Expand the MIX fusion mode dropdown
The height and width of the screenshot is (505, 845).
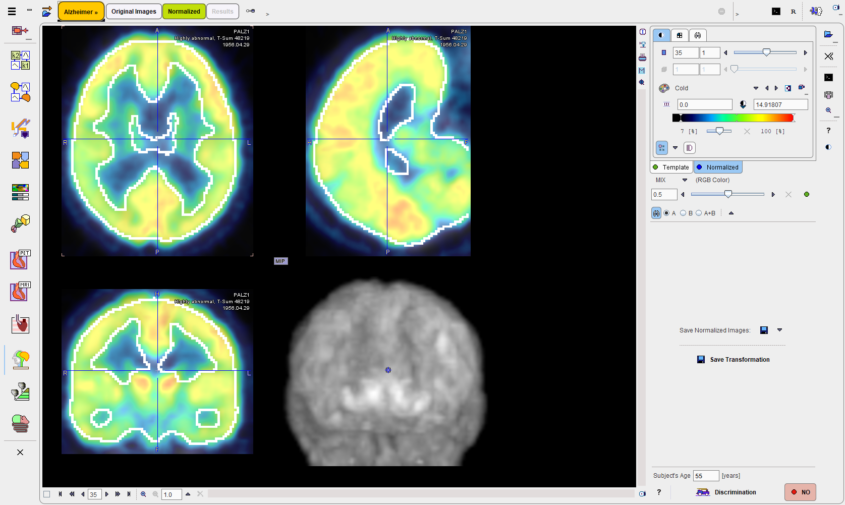pos(685,180)
